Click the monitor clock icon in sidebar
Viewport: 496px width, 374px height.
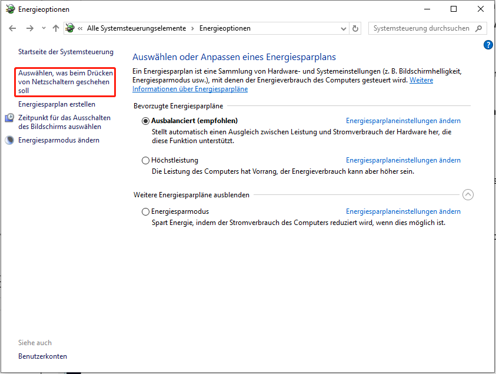click(9, 118)
